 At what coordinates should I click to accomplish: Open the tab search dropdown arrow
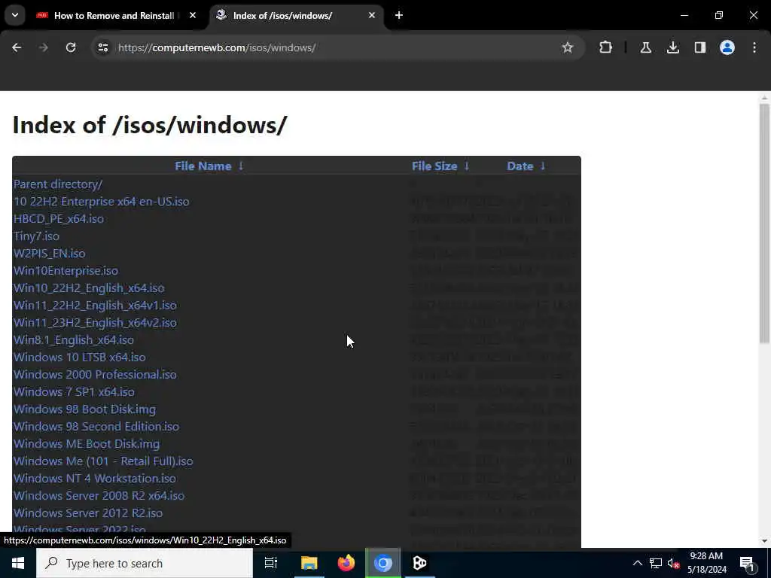click(x=15, y=15)
